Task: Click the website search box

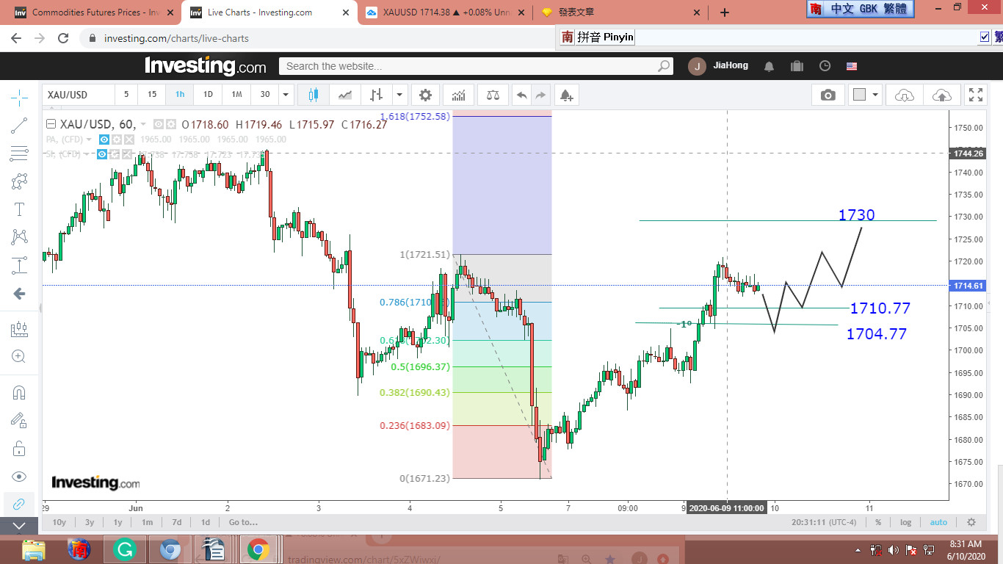Action: click(476, 66)
